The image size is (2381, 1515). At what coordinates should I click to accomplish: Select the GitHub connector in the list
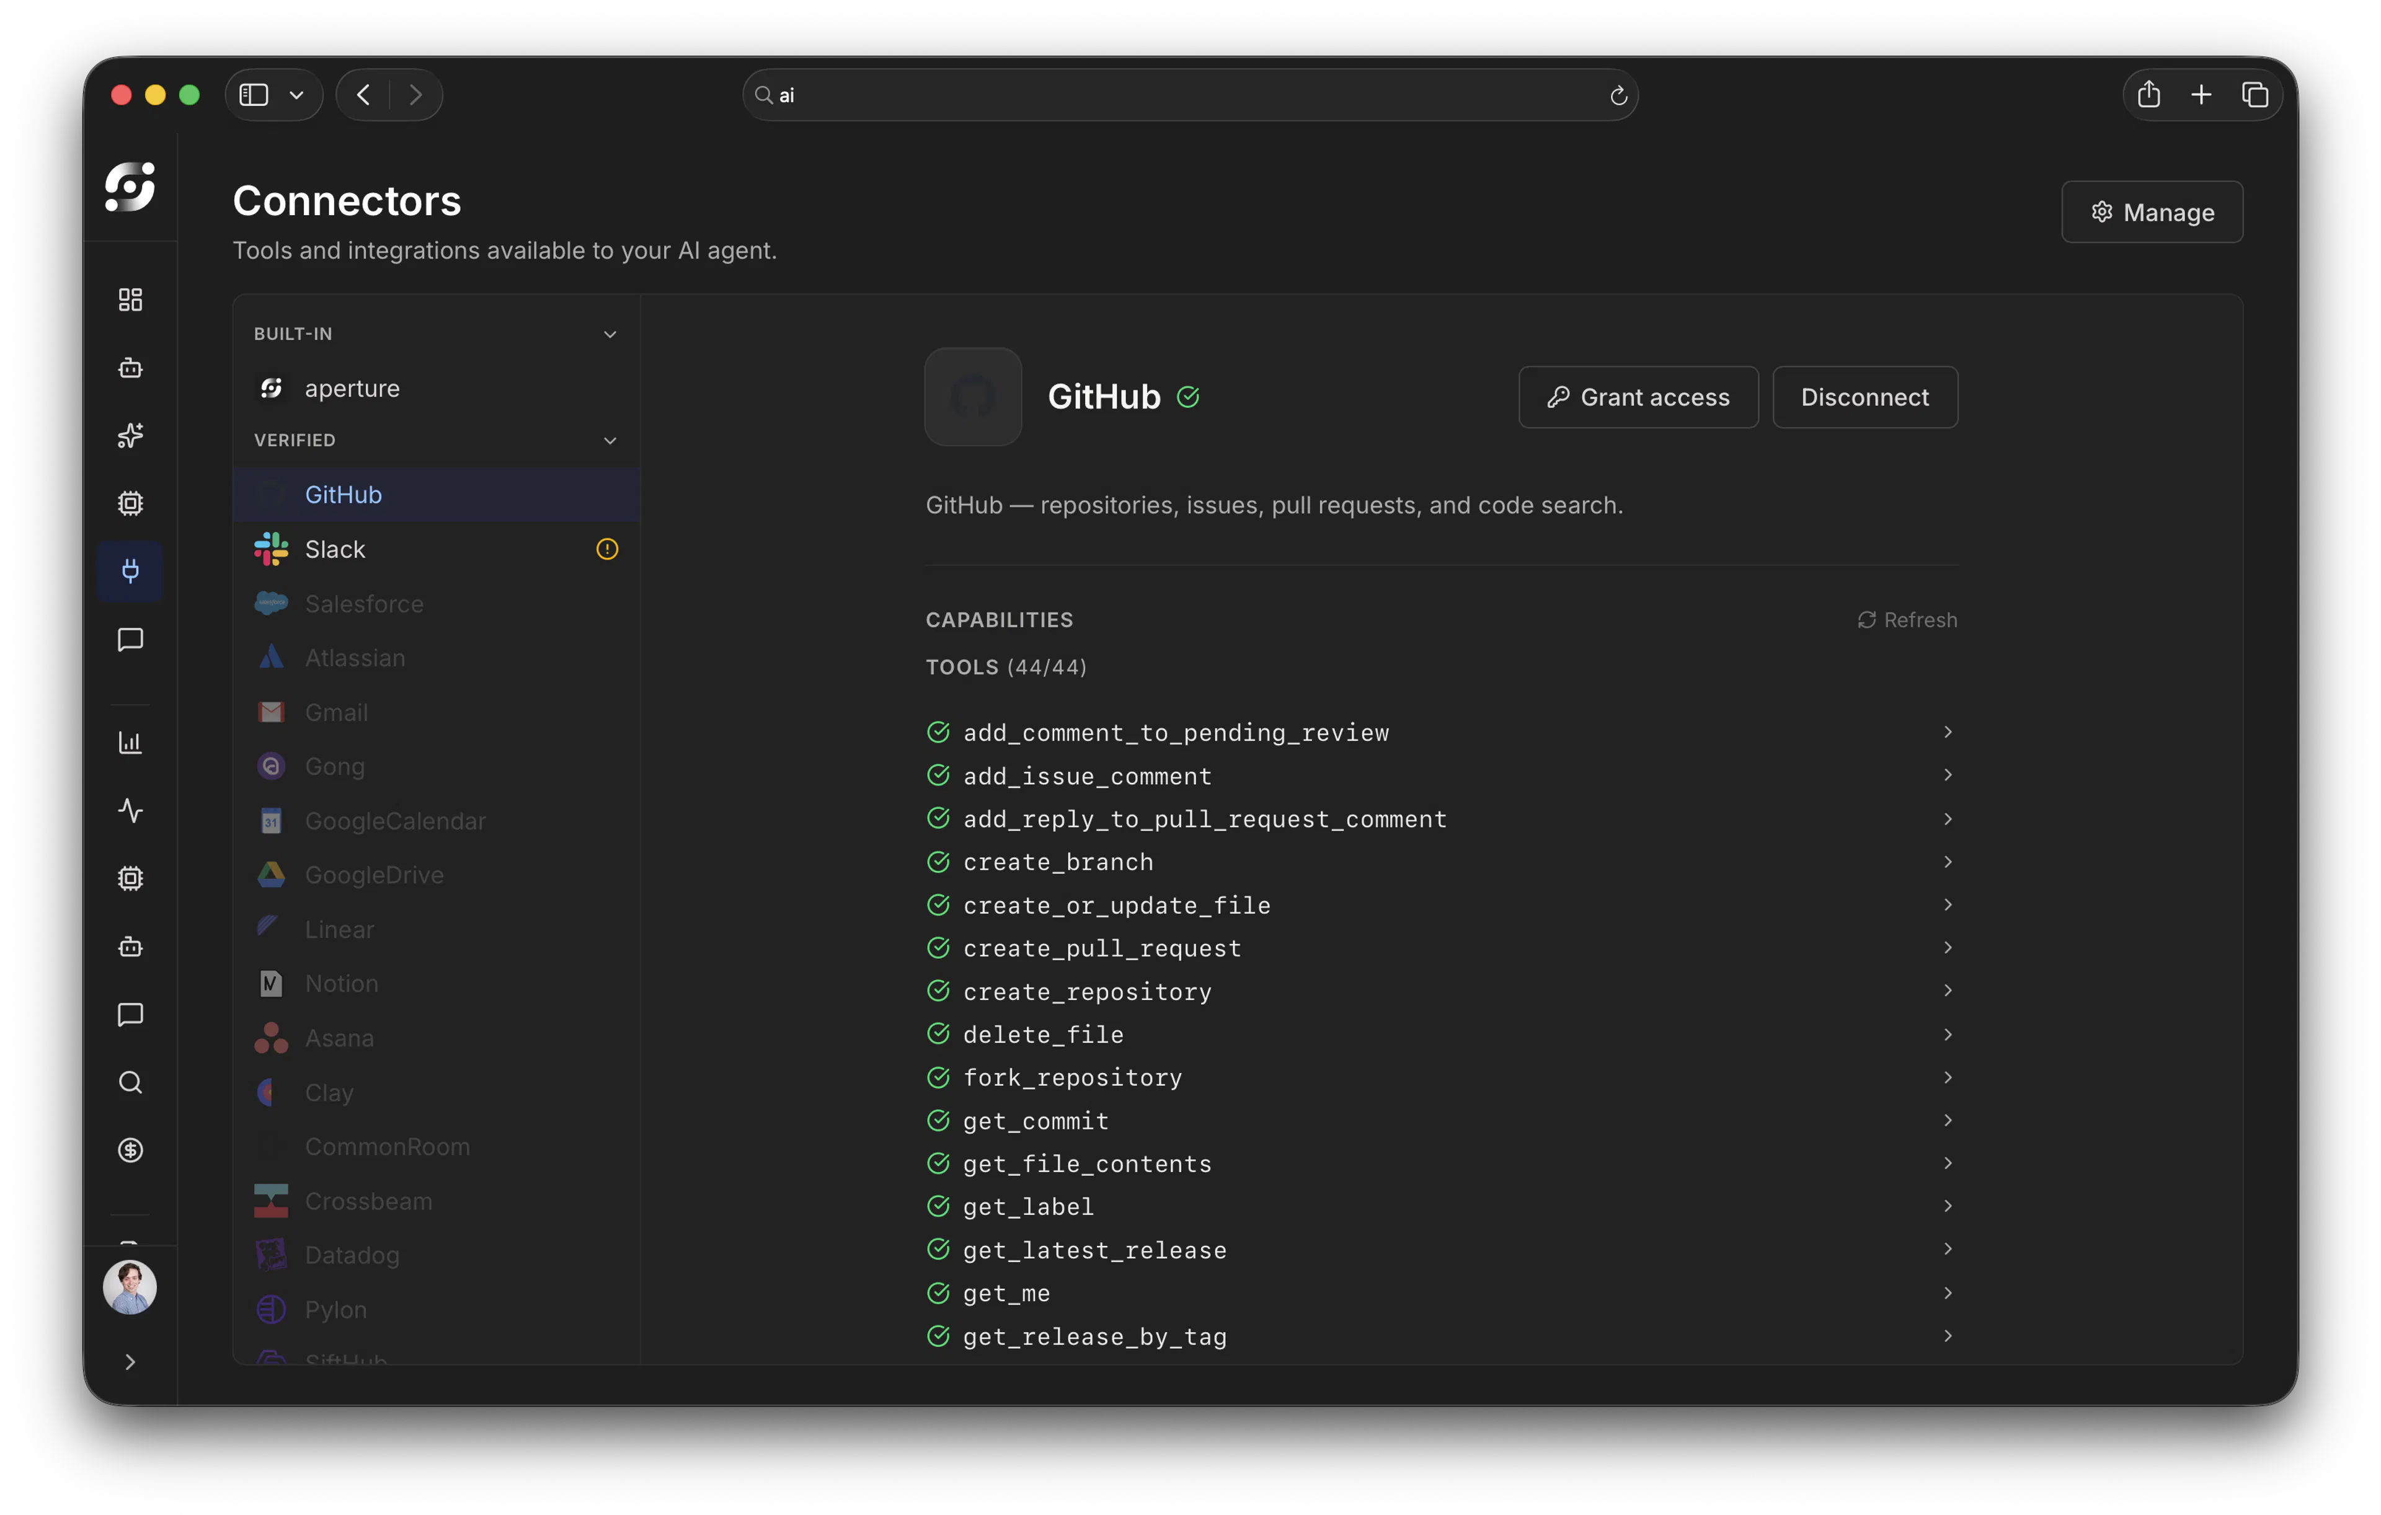[x=436, y=494]
